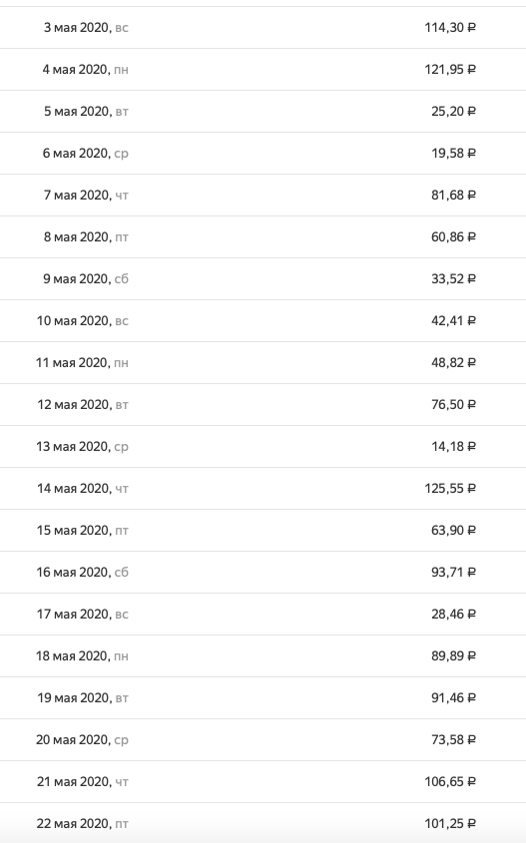The width and height of the screenshot is (526, 843).
Task: Select the 22 мая 2020 row
Action: (263, 823)
